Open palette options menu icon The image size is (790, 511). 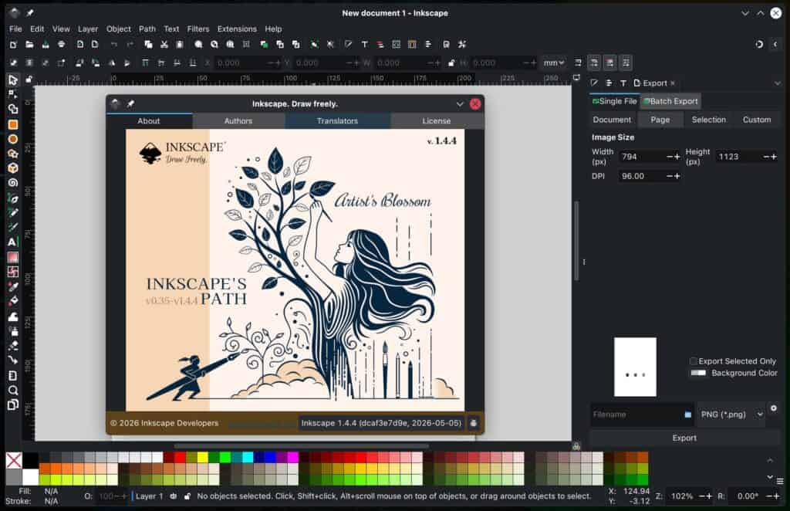point(780,481)
